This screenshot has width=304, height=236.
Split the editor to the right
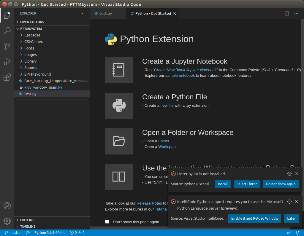287,13
